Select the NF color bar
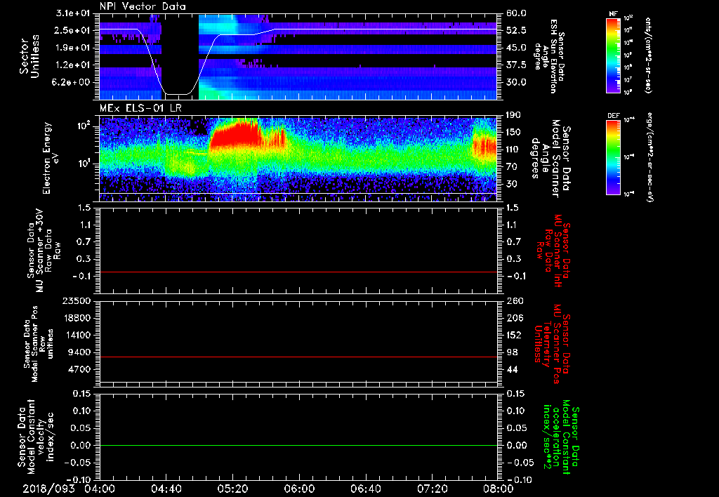Image resolution: width=719 pixels, height=497 pixels. click(x=614, y=55)
